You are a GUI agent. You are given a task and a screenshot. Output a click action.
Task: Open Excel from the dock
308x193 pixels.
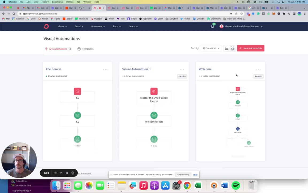tap(198, 185)
